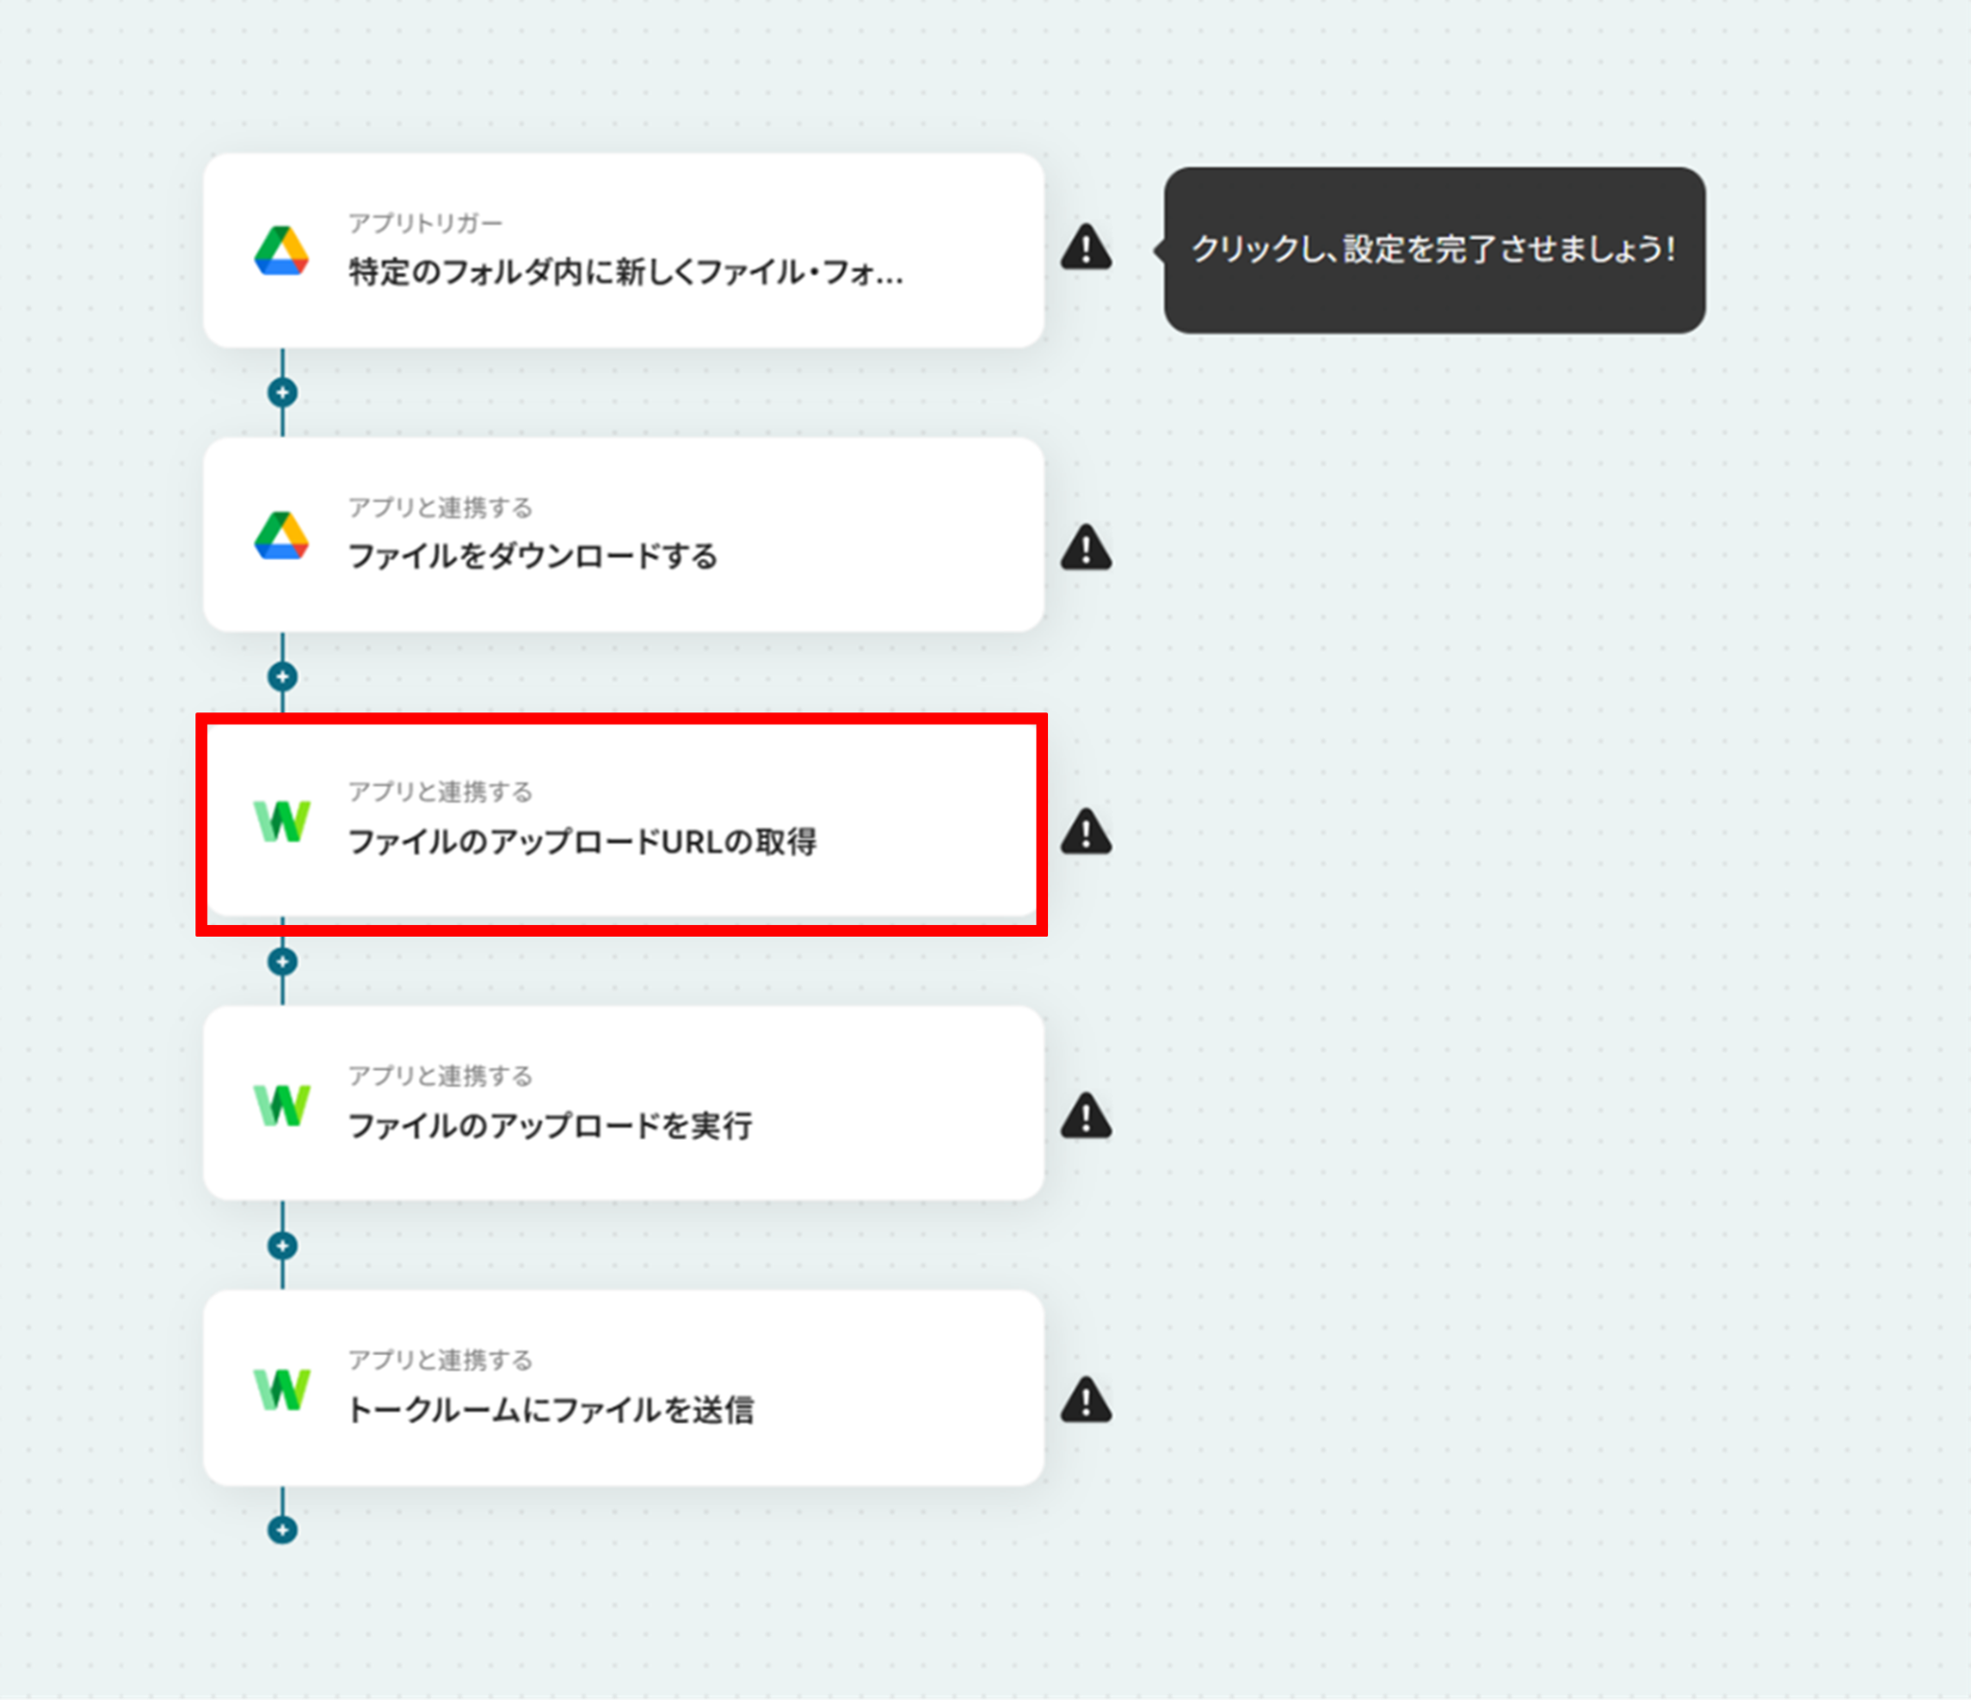The height and width of the screenshot is (1700, 1971).
Task: Add a step below ファイルをダウンロードする card
Action: 282,677
